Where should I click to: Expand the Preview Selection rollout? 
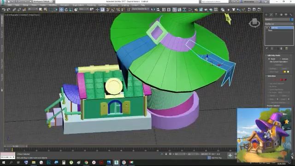(x=273, y=106)
